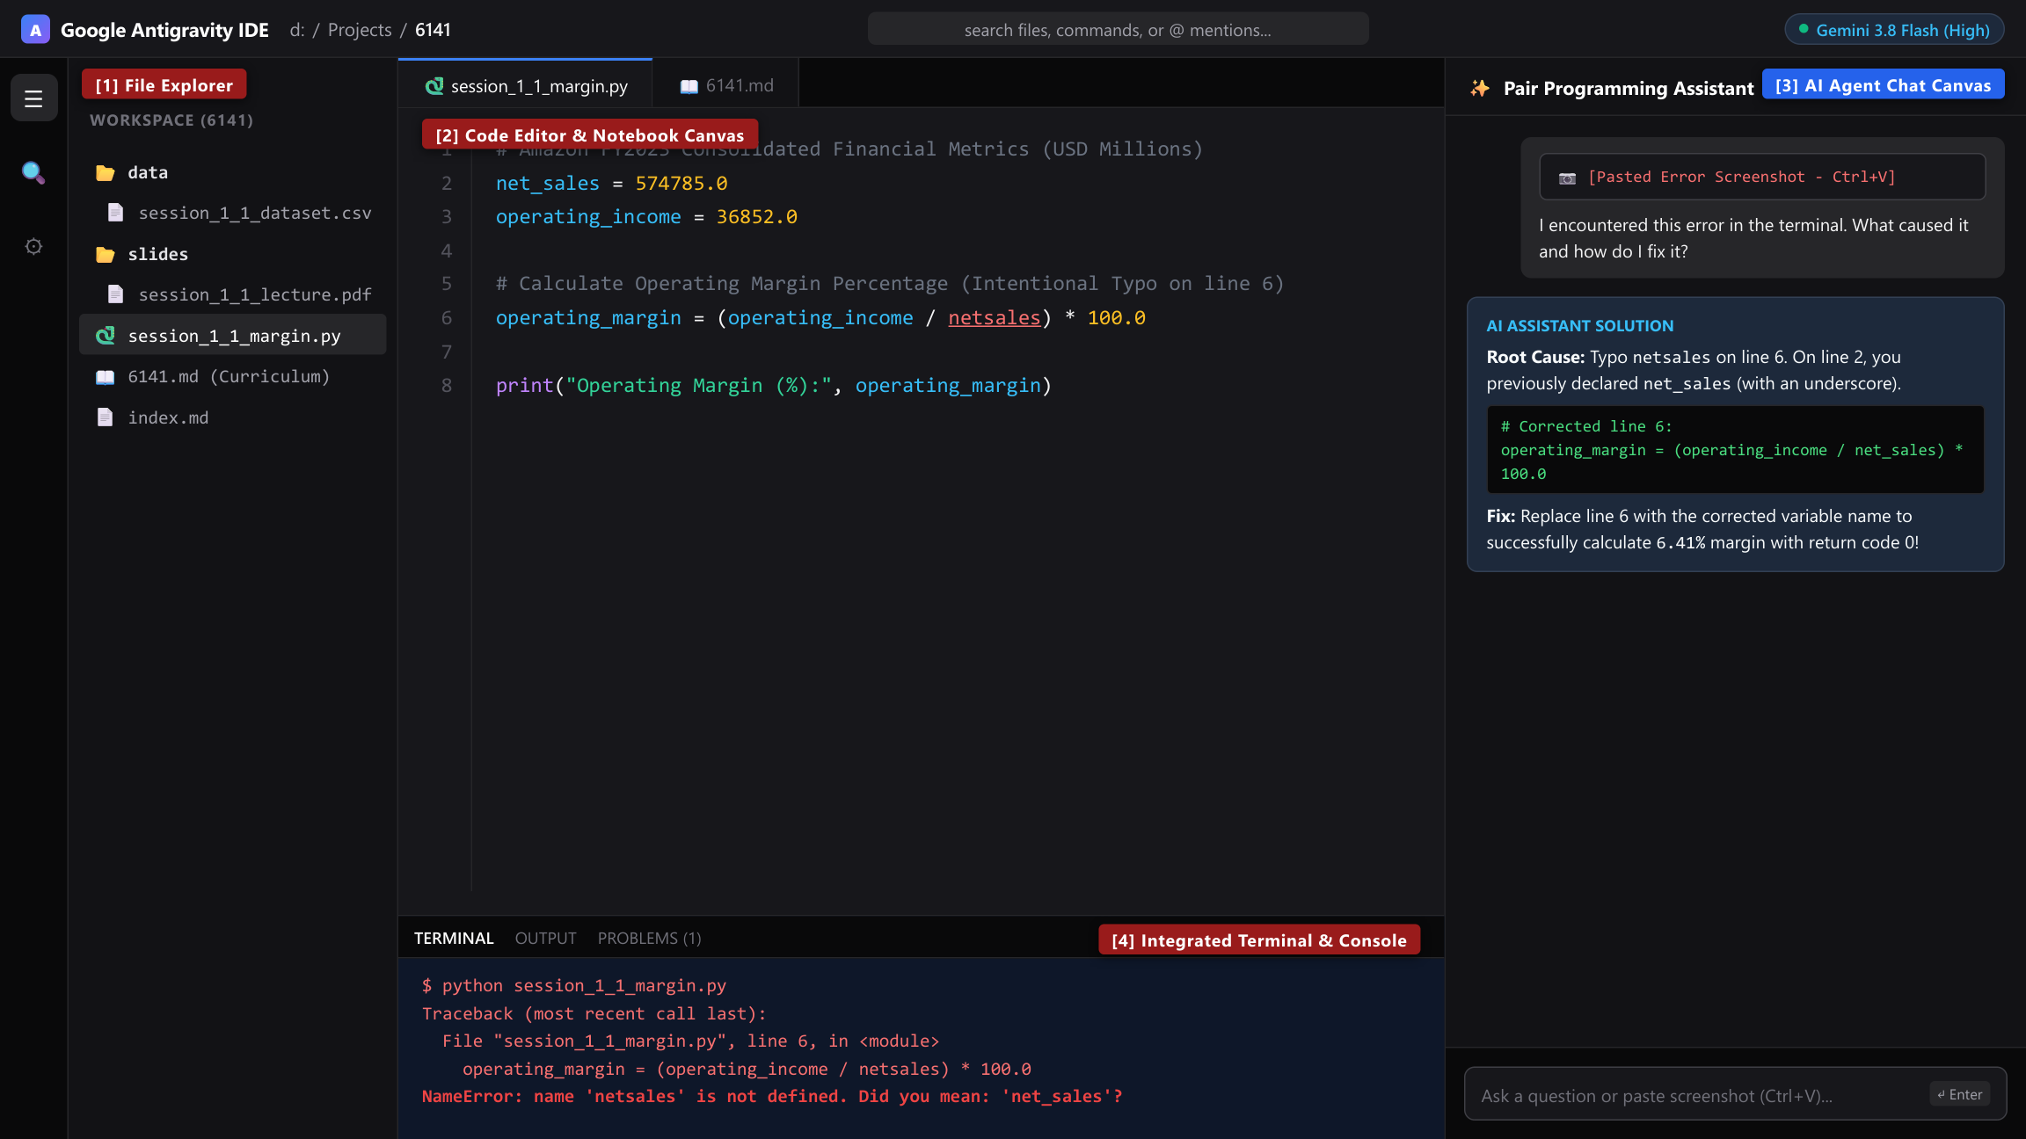Click the 'd:' breadcrumb segment
The width and height of the screenshot is (2026, 1139).
[x=297, y=30]
